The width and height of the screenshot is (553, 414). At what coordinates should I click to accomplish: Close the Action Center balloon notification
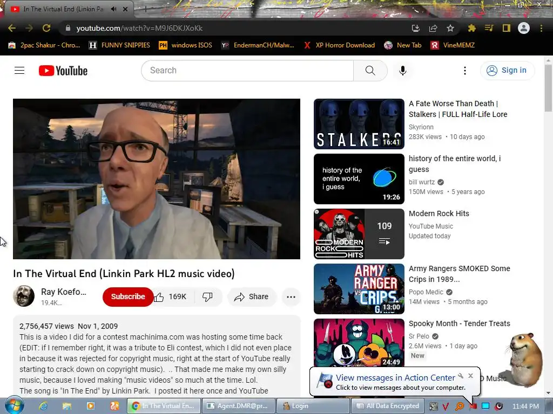pyautogui.click(x=470, y=376)
